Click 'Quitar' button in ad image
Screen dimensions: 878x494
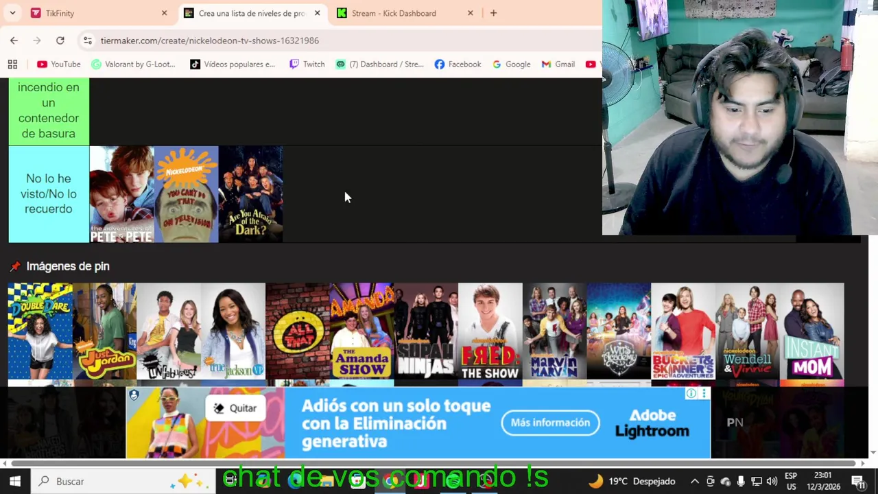[x=235, y=408]
